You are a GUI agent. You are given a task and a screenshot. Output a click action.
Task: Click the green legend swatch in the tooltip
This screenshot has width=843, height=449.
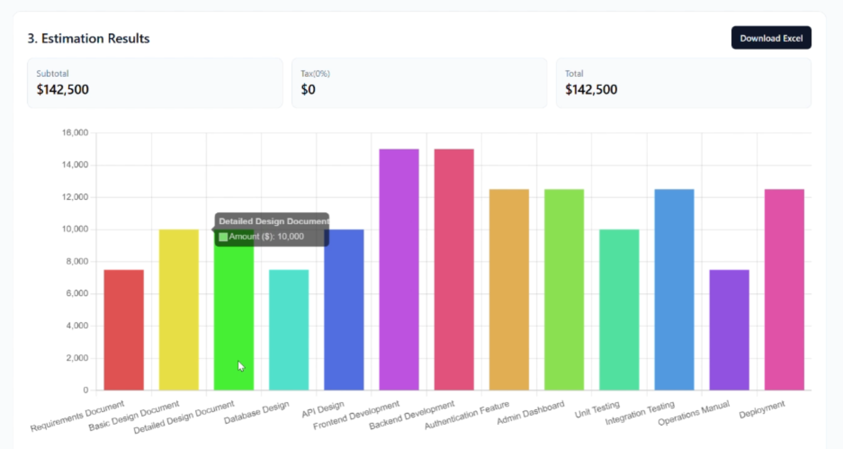223,236
